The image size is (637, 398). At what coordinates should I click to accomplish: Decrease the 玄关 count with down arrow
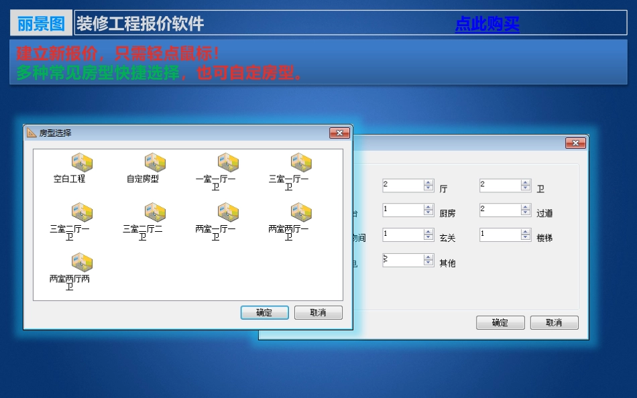pos(428,237)
